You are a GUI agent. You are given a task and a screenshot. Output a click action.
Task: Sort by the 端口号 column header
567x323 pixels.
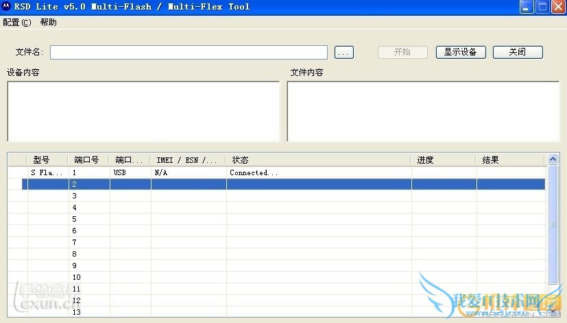[88, 160]
